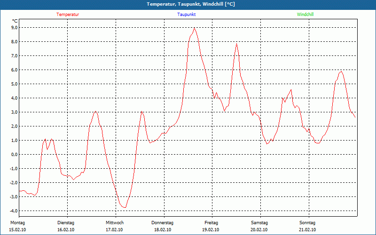Click the green Windchill legend label
This screenshot has width=376, height=235.
(305, 15)
